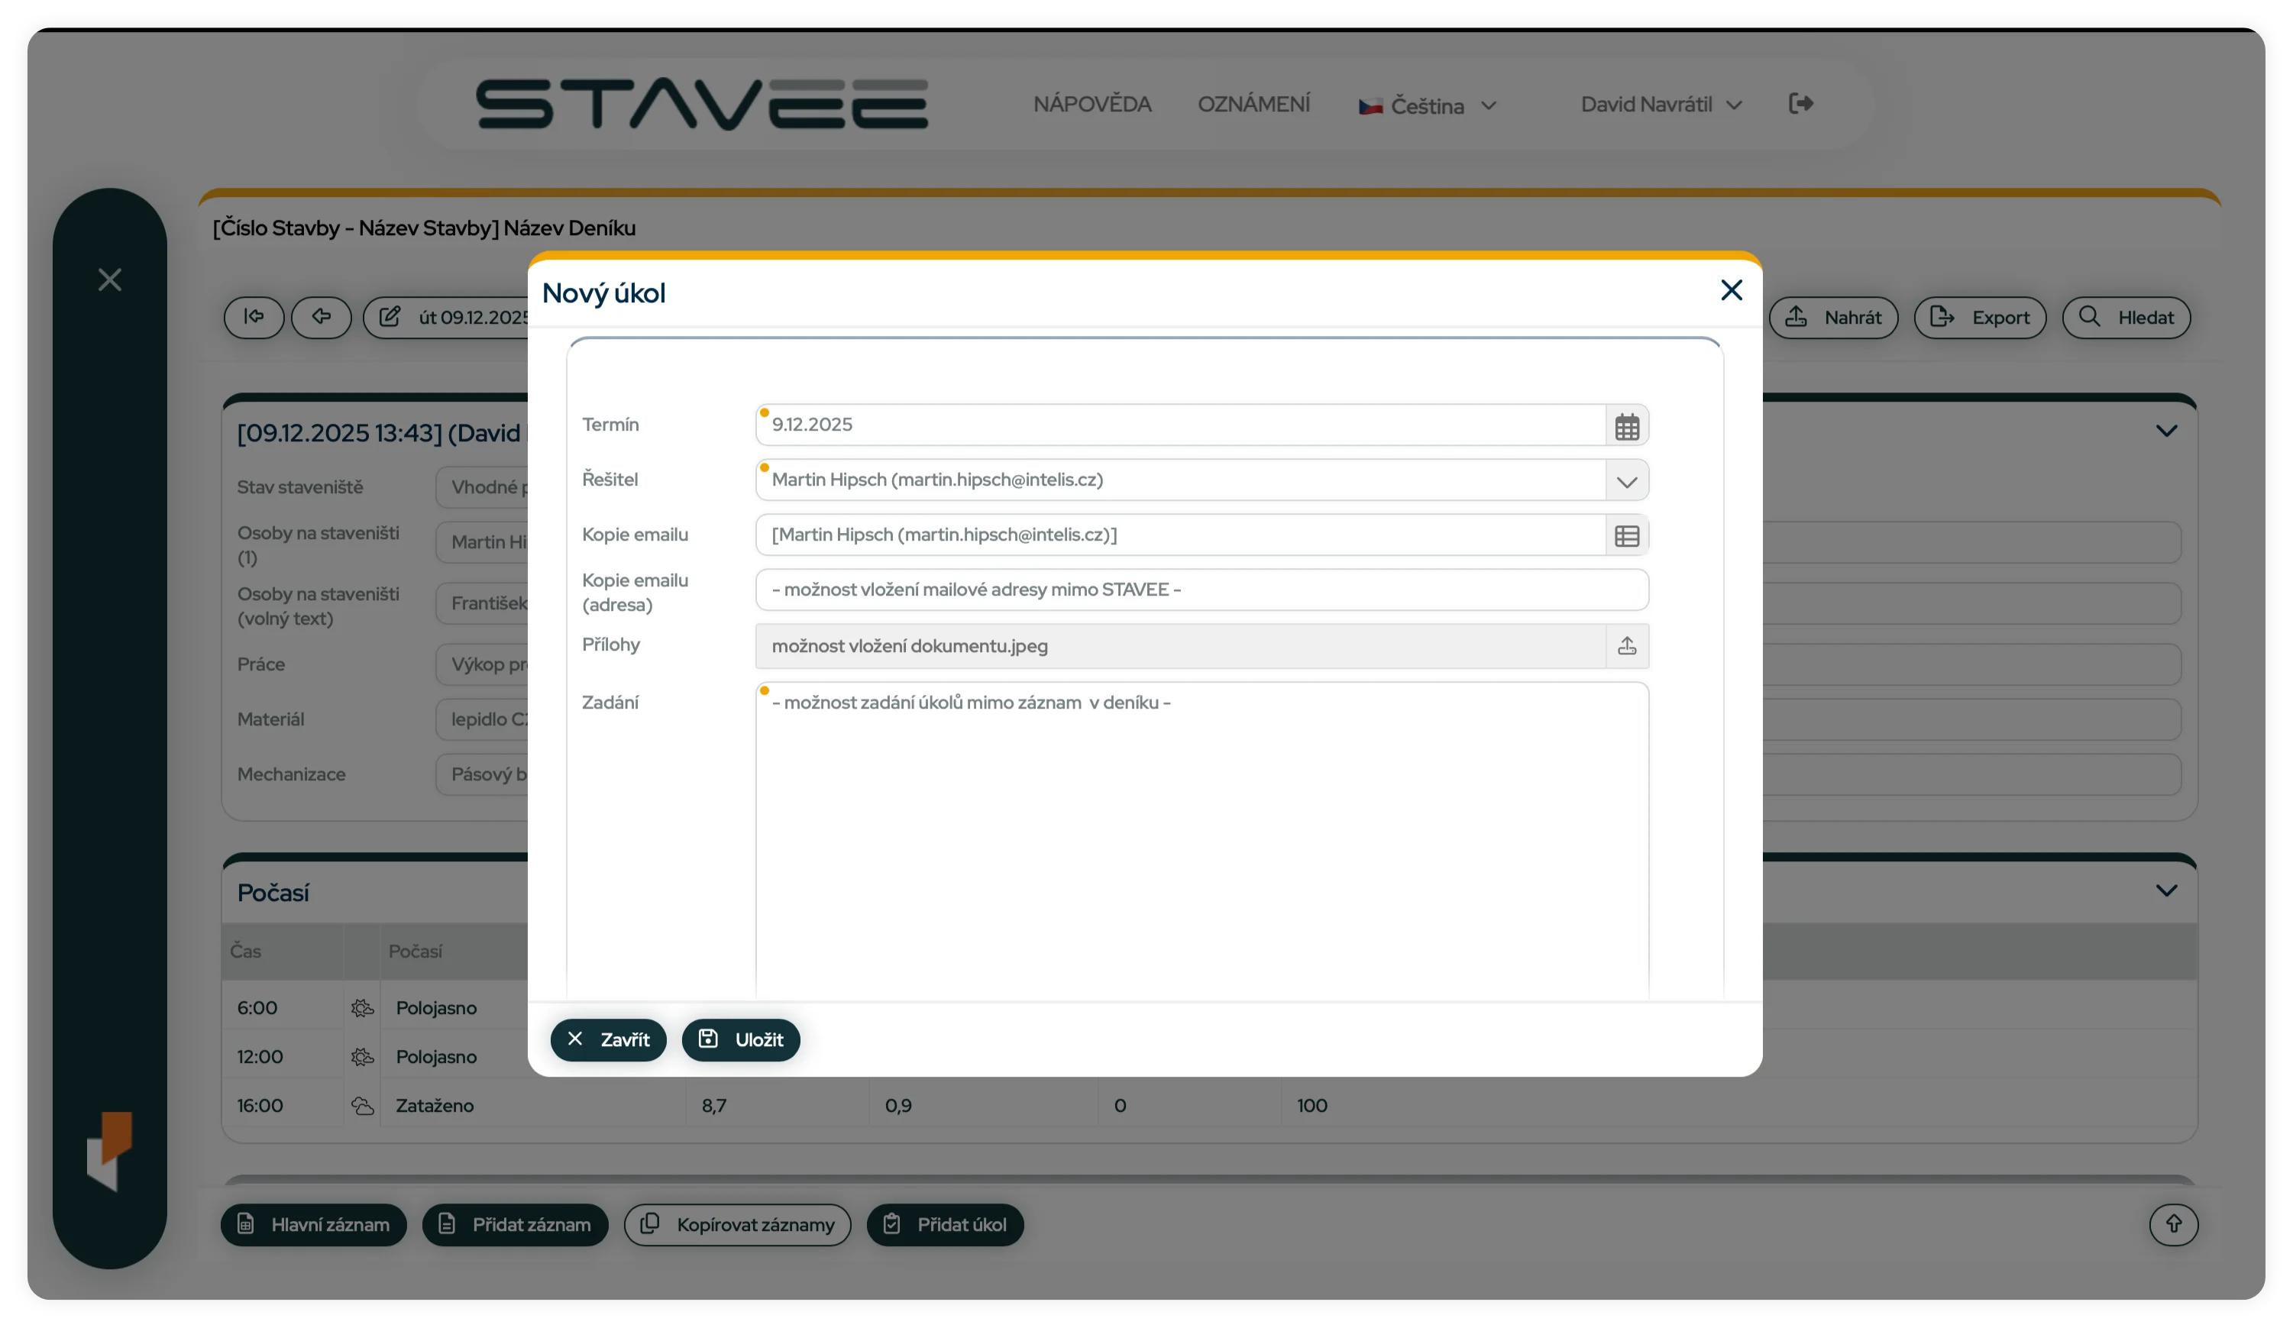Upload a file via the Přílohy icon
The image size is (2293, 1328).
(x=1628, y=646)
